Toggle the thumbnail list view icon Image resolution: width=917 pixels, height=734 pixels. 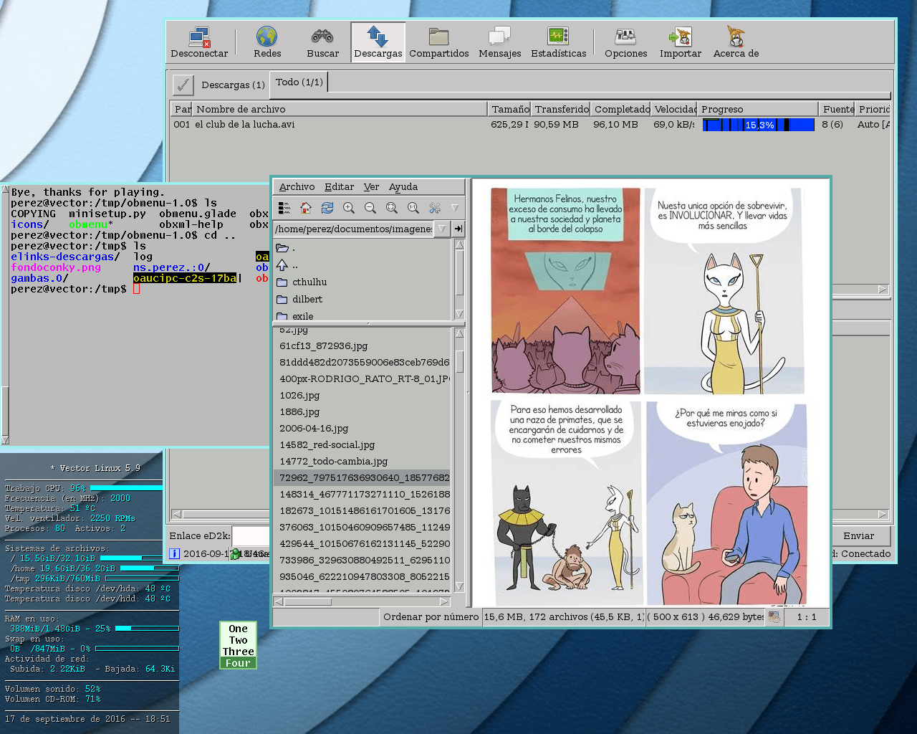[284, 208]
